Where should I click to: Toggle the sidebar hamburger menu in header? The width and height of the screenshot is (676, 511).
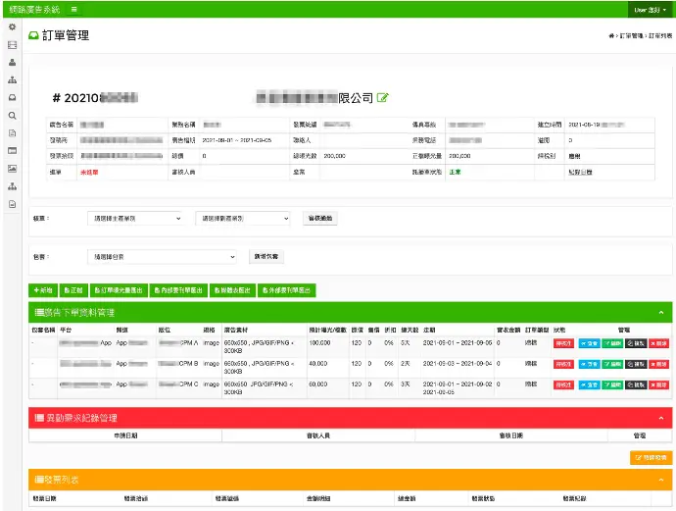(x=75, y=9)
